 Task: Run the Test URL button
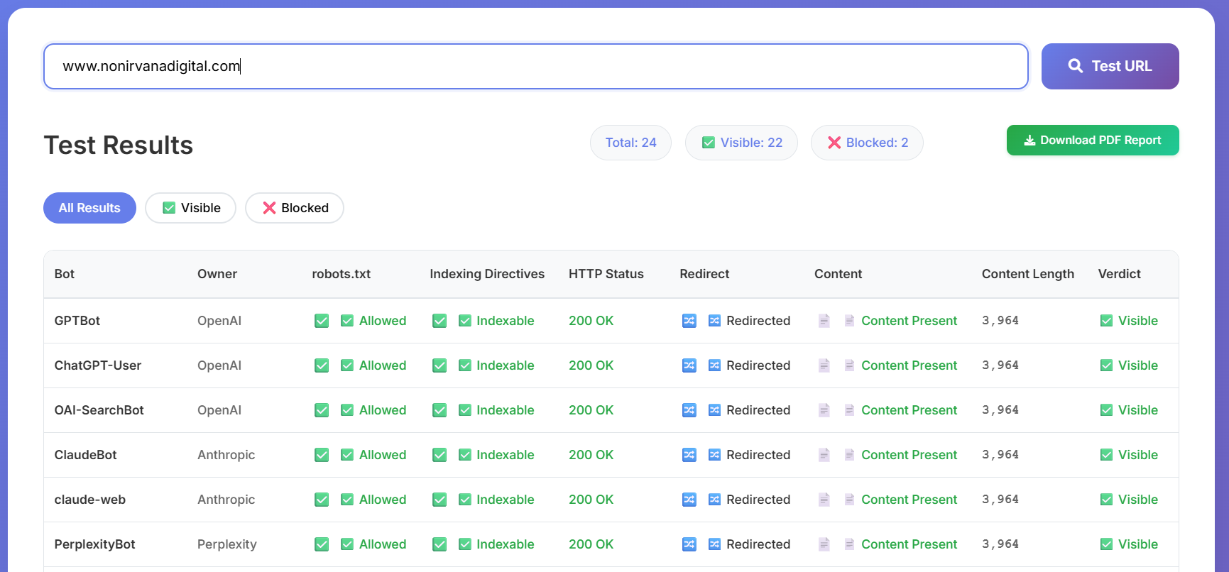click(x=1110, y=66)
